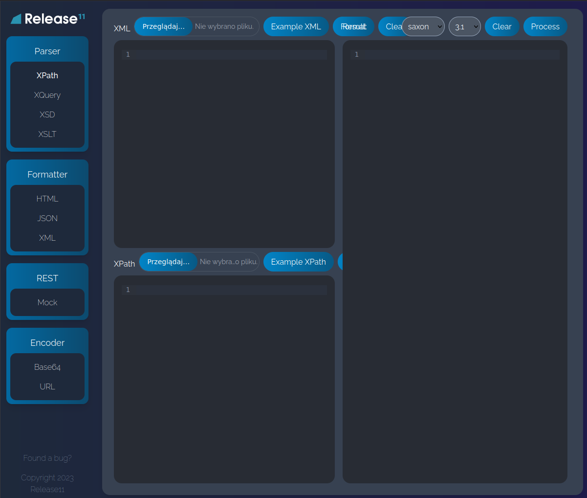Viewport: 587px width, 498px height.
Task: Open the 3.1 version dropdown
Action: pyautogui.click(x=464, y=27)
